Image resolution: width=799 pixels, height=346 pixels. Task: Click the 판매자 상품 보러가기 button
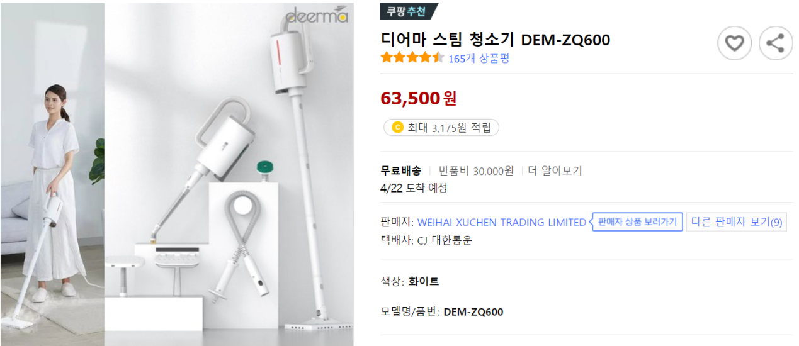[637, 222]
